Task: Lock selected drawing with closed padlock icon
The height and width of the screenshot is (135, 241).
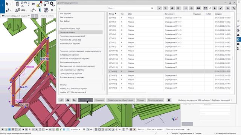Action: [215, 8]
